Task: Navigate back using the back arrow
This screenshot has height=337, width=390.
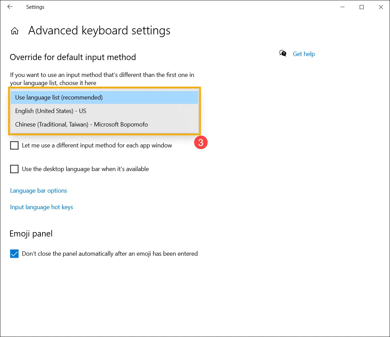Action: [9, 7]
